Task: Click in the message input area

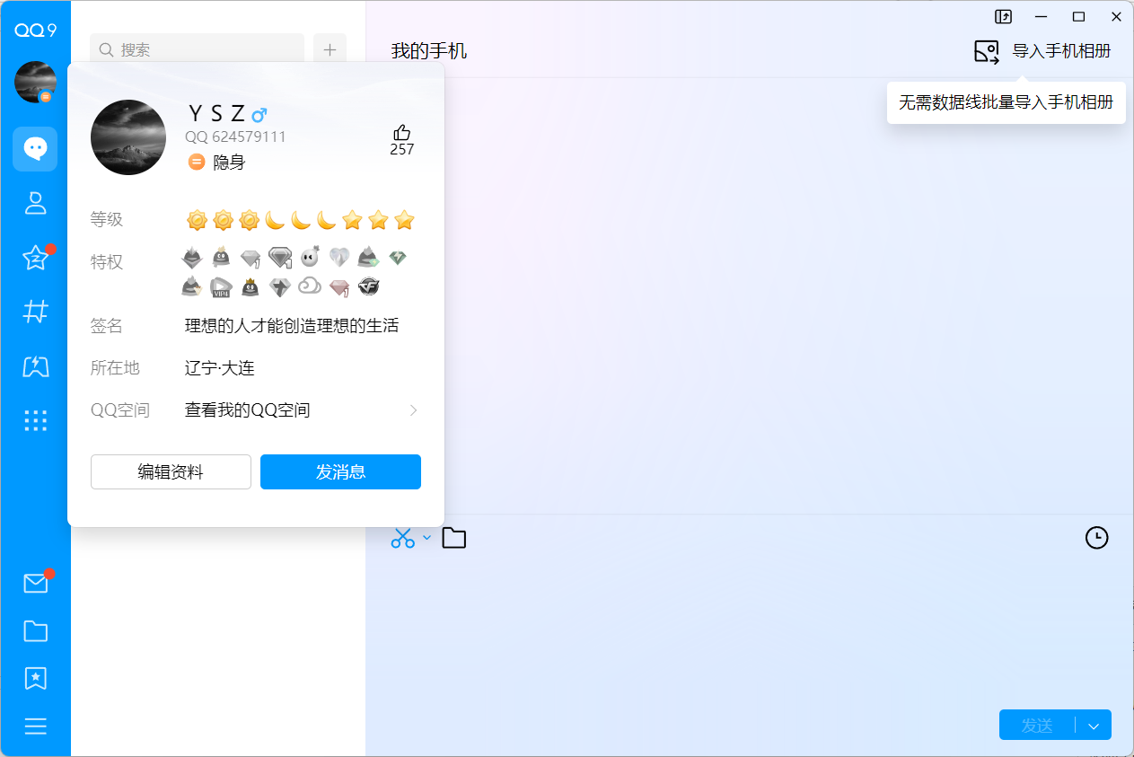Action: tap(750, 629)
